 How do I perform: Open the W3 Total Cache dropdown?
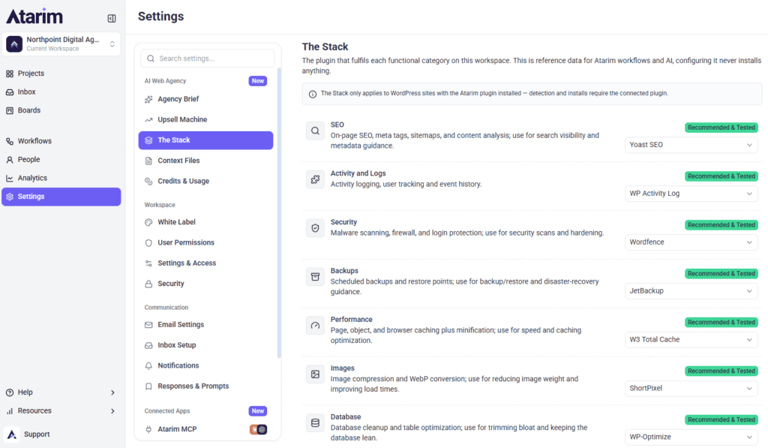point(691,340)
